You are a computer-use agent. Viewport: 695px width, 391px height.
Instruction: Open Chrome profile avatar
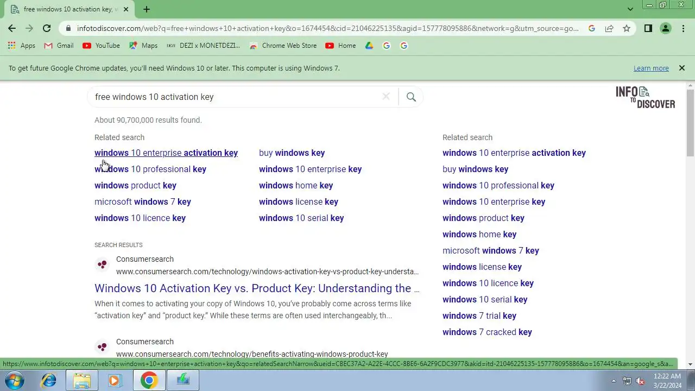666,28
